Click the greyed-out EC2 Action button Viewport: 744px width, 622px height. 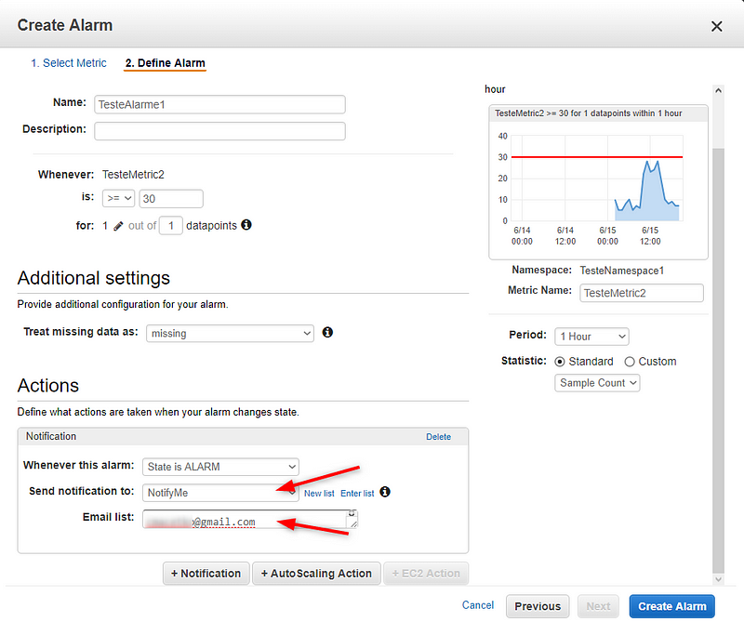pos(426,574)
